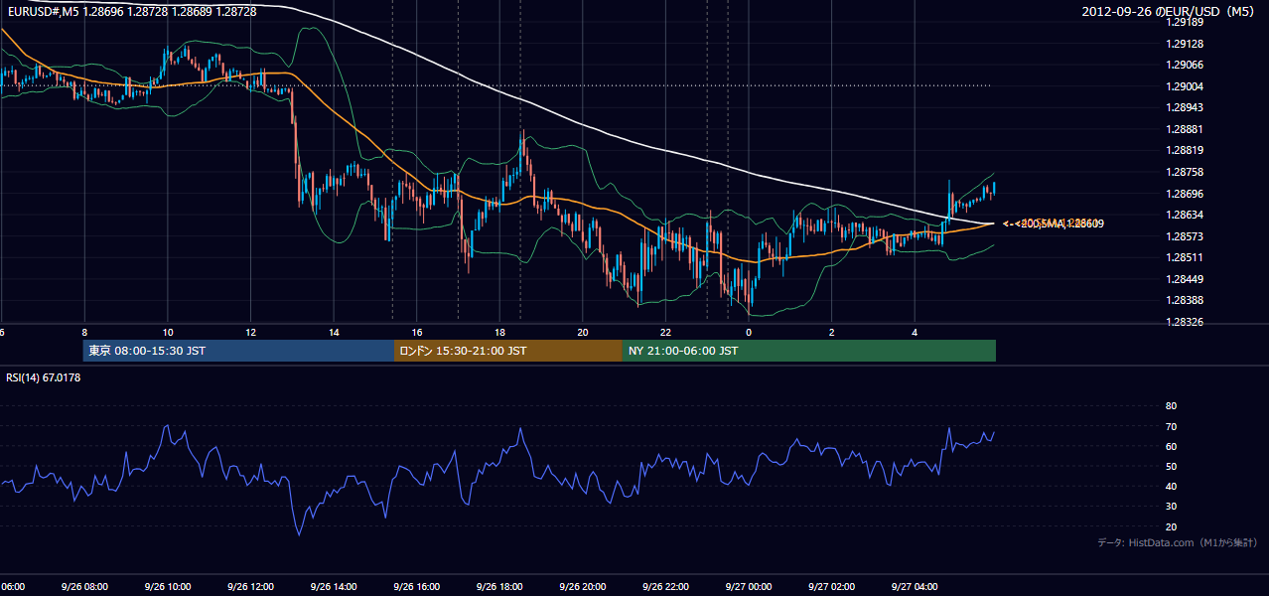This screenshot has height=596, width=1269.
Task: Click the 1.28696 price axis label
Action: (1185, 194)
